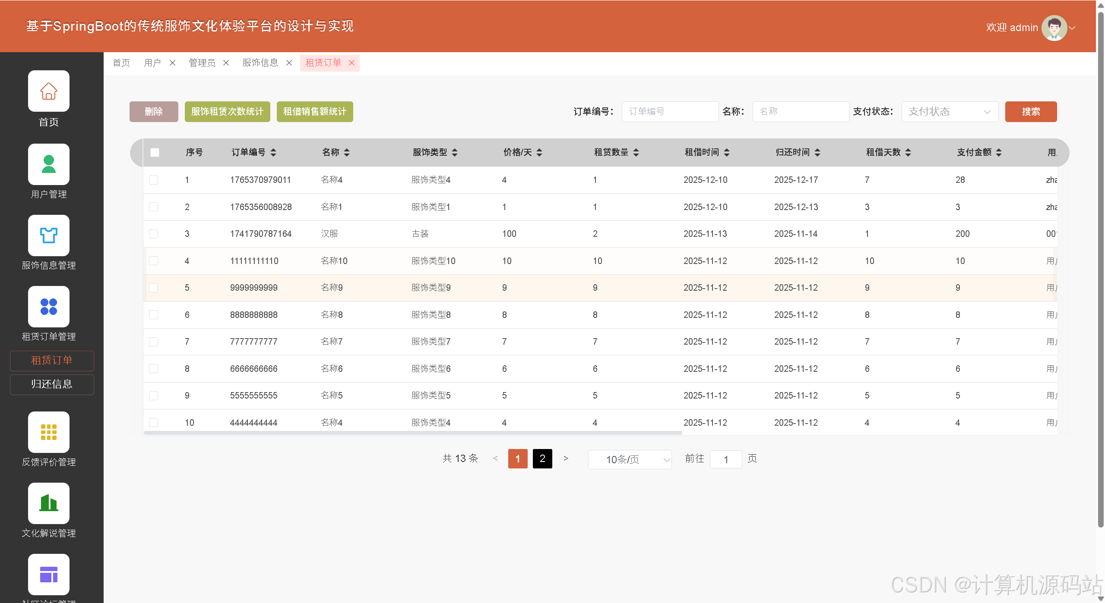Close the 服饰信息 tab with X

289,63
